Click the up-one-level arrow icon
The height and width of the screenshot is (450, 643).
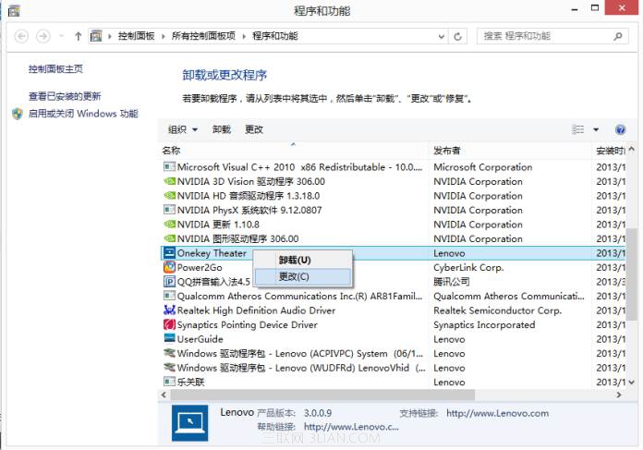[x=78, y=36]
